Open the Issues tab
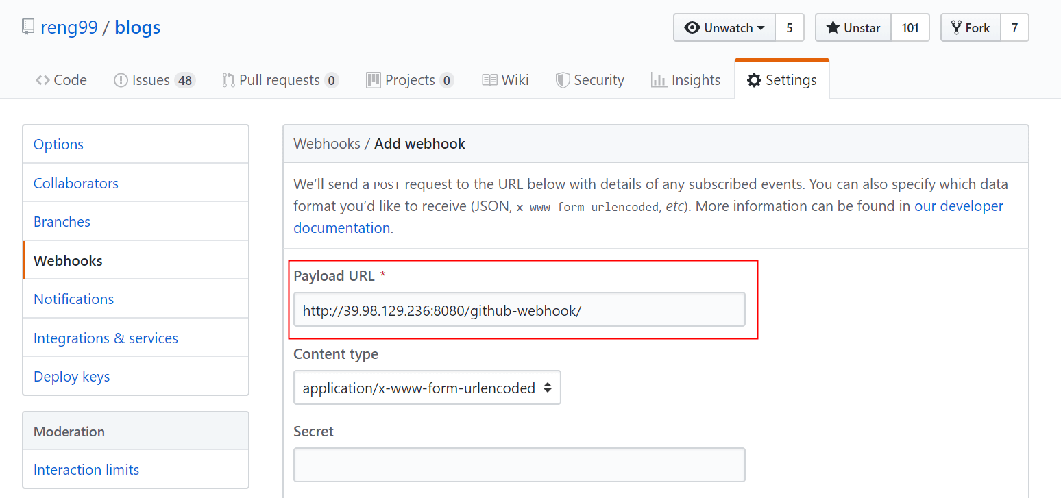The width and height of the screenshot is (1061, 498). point(155,80)
